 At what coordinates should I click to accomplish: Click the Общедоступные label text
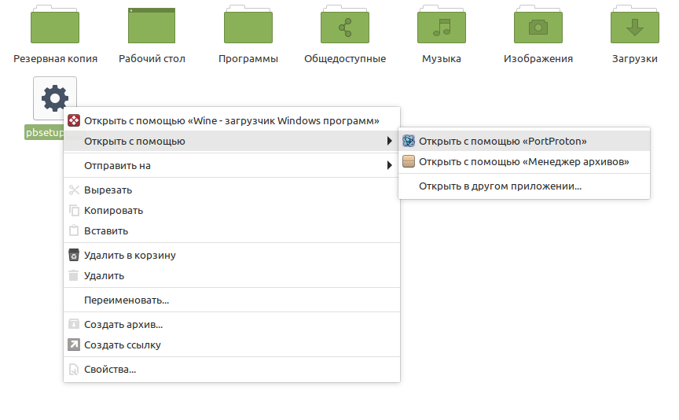tap(345, 58)
